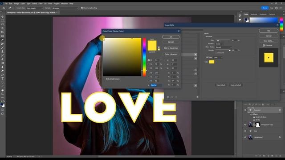Select the Object Selection tool
Screen dimensions: 285x160
(2, 28)
